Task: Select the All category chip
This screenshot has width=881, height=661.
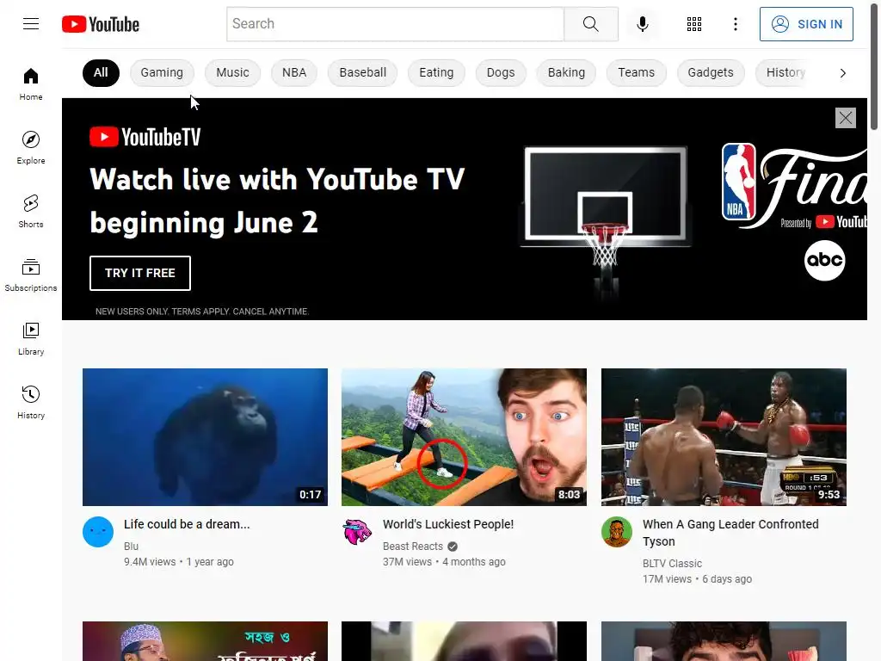Action: coord(101,72)
